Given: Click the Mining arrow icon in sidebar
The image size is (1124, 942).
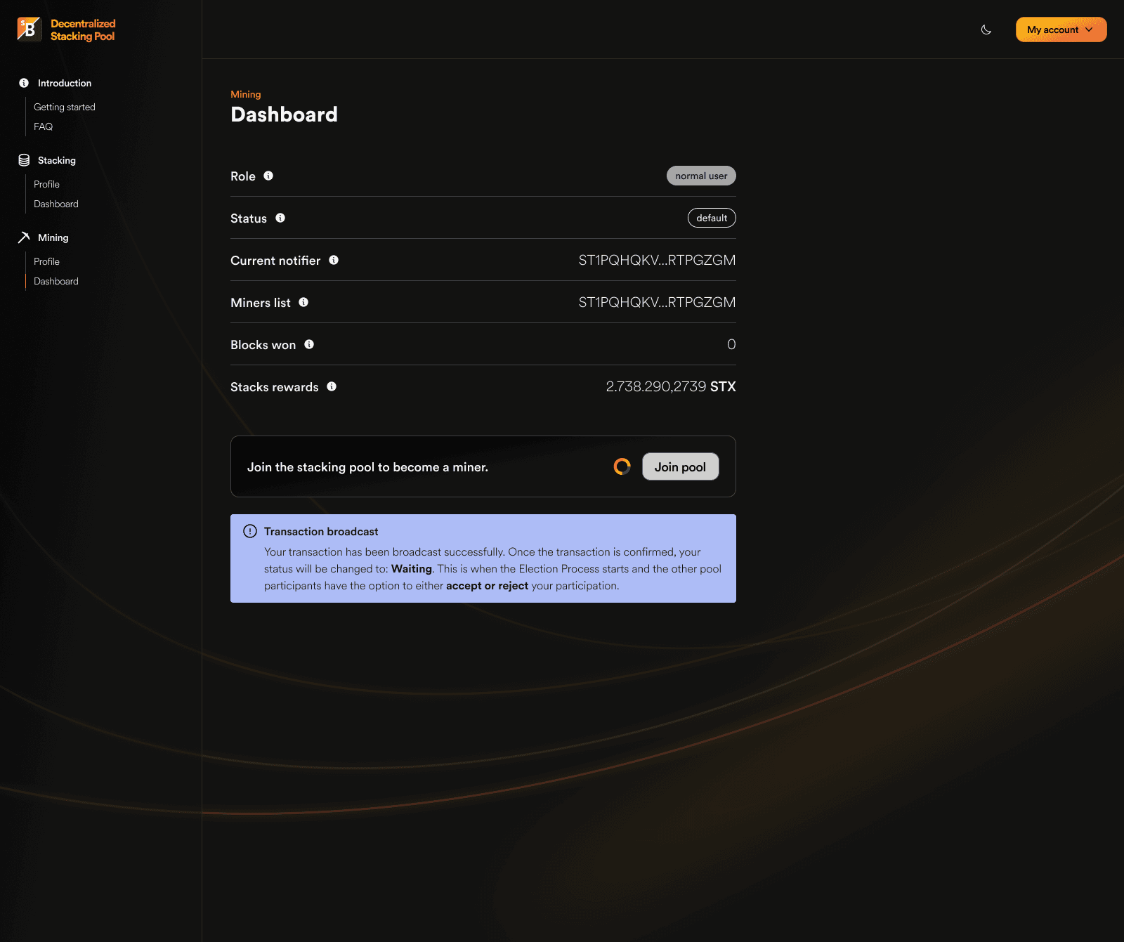Looking at the screenshot, I should pos(24,237).
